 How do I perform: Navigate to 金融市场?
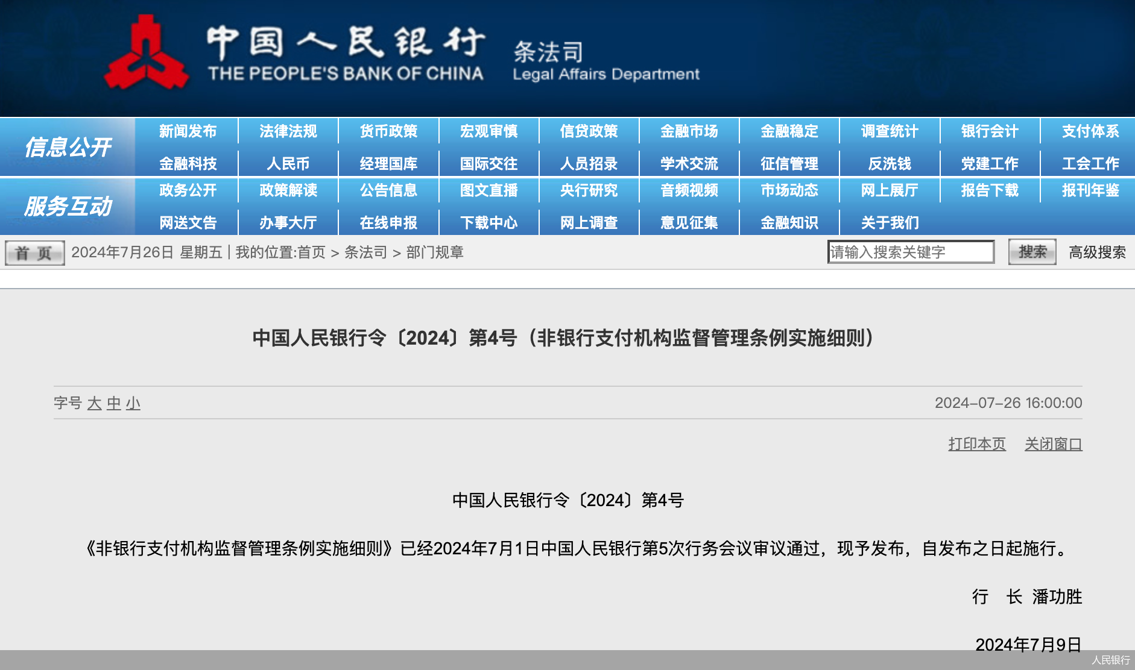(x=689, y=131)
